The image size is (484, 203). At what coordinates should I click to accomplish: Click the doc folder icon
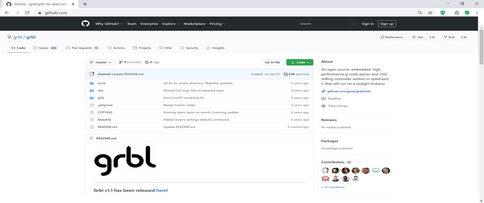pyautogui.click(x=92, y=91)
